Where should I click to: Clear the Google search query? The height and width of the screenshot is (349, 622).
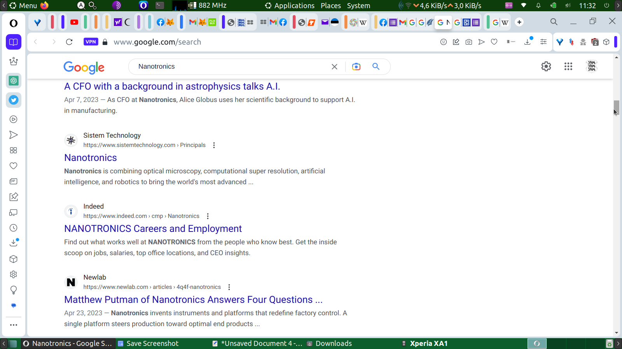click(334, 67)
